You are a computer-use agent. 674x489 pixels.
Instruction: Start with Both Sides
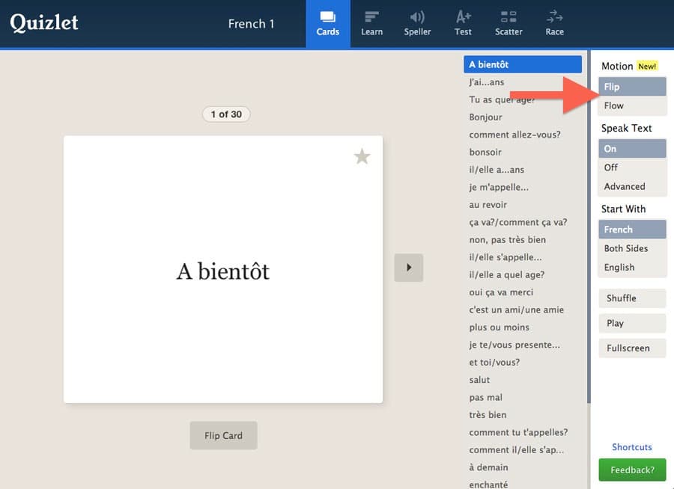632,248
